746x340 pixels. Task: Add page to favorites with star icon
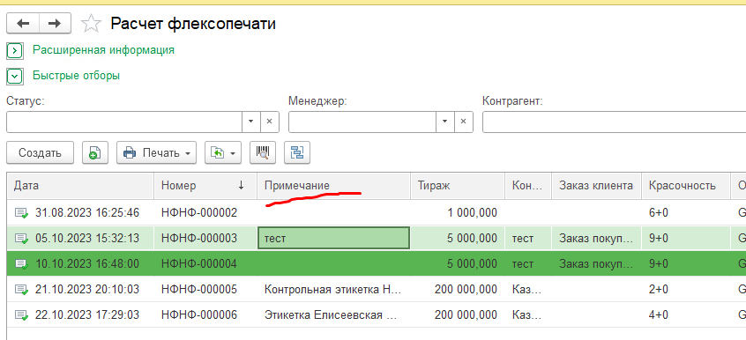pos(91,23)
